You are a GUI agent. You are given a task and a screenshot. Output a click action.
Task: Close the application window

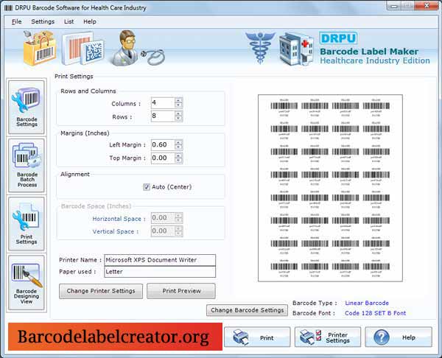427,5
